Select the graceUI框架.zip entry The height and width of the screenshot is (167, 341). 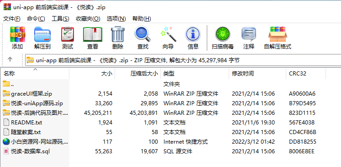[31, 94]
